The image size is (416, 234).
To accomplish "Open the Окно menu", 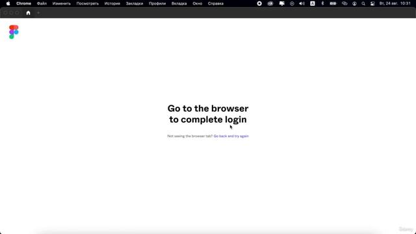I will 198,3.
